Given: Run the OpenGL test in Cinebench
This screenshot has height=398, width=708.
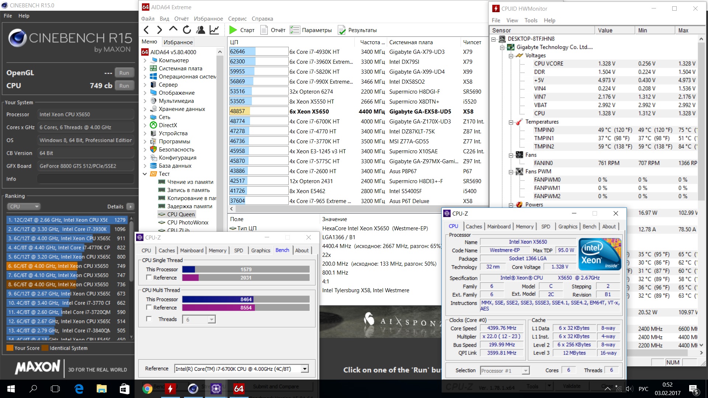Looking at the screenshot, I should [x=124, y=73].
